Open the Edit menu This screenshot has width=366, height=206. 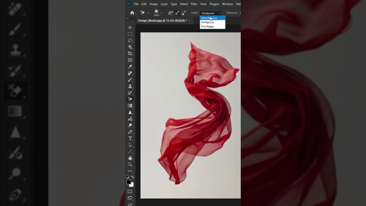tap(144, 4)
